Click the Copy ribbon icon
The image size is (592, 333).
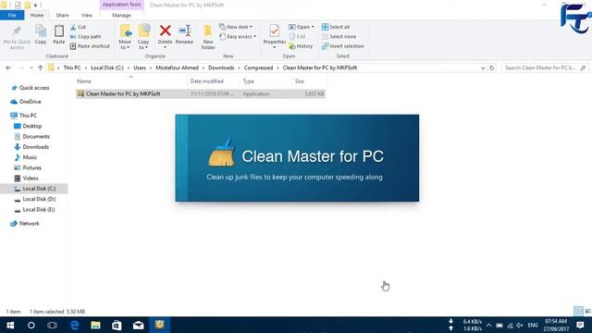41,31
